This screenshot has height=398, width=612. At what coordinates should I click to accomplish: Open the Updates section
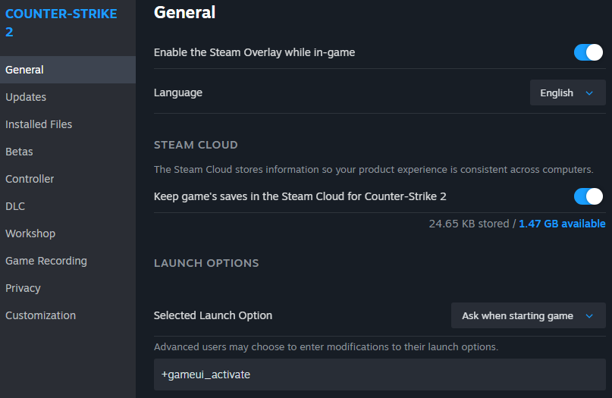click(26, 97)
